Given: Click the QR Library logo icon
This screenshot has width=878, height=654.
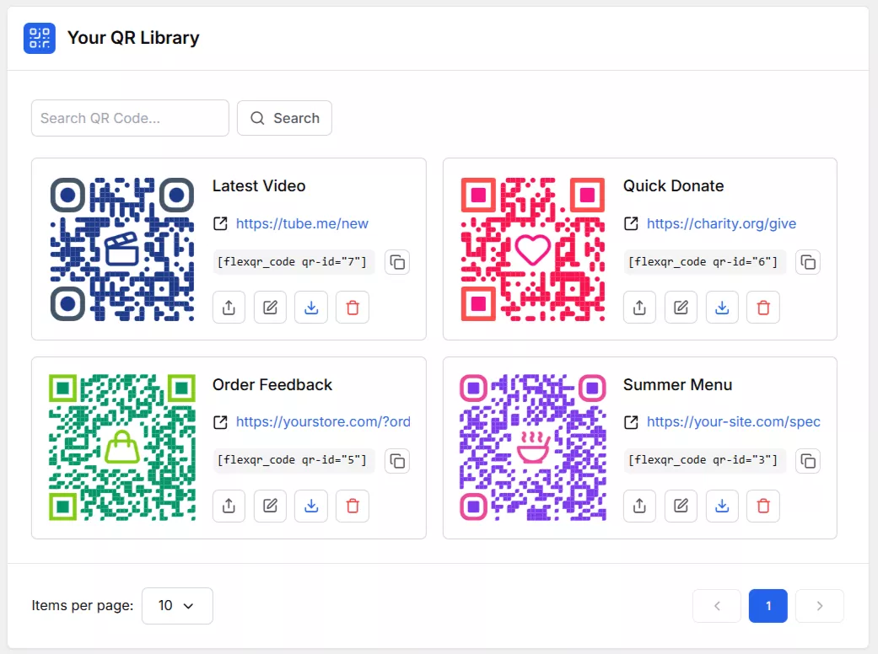Looking at the screenshot, I should [39, 38].
